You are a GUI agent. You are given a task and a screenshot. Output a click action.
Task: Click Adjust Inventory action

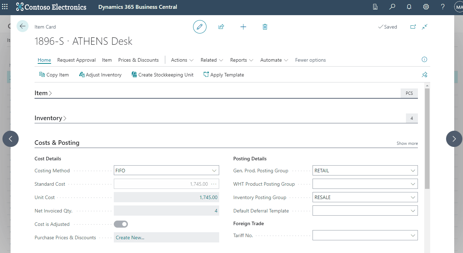[x=100, y=75]
